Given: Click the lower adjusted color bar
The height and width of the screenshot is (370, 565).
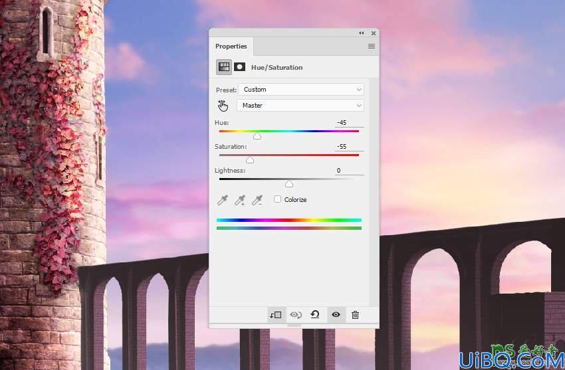Looking at the screenshot, I should [289, 228].
